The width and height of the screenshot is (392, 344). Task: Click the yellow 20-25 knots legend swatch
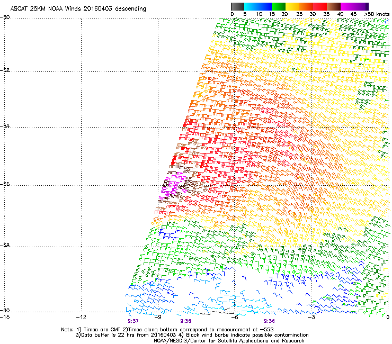click(x=292, y=6)
